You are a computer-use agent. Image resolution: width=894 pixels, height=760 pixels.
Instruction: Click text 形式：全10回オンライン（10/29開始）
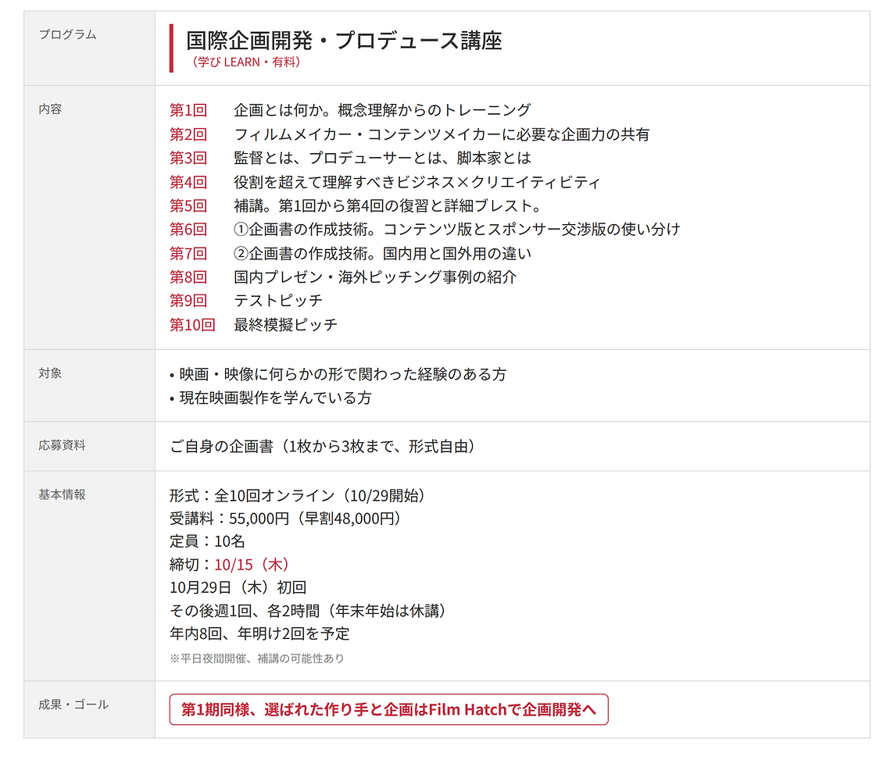click(298, 496)
